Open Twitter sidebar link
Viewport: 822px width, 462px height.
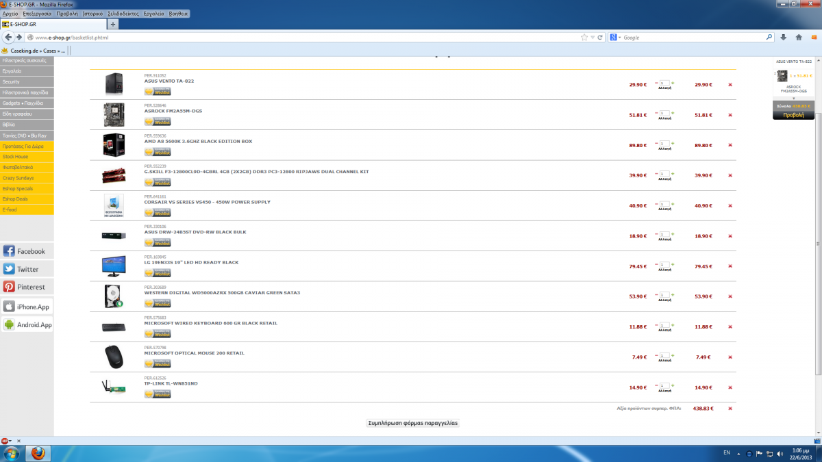click(27, 269)
